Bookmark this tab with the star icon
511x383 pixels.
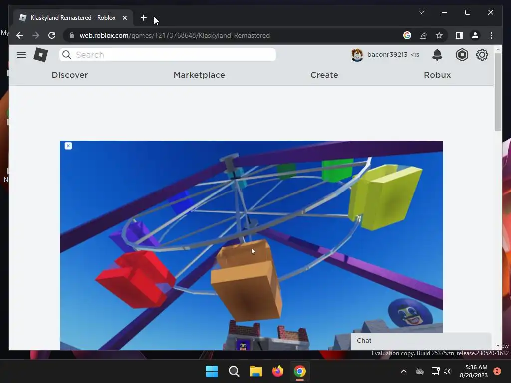[x=439, y=35]
